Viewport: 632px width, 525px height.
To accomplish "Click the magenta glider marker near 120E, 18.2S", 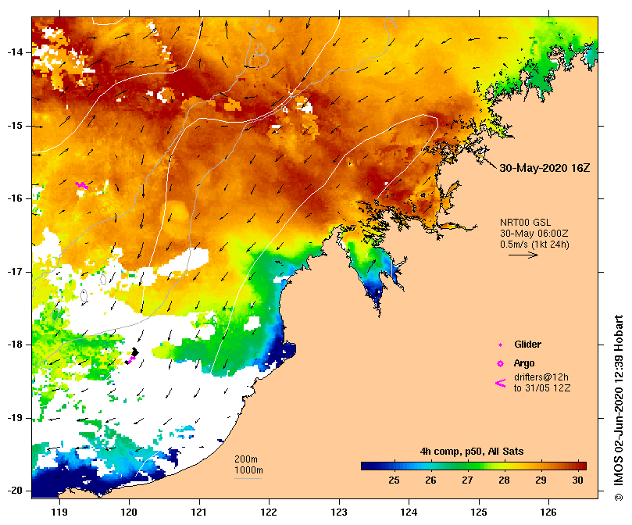I will (x=130, y=359).
